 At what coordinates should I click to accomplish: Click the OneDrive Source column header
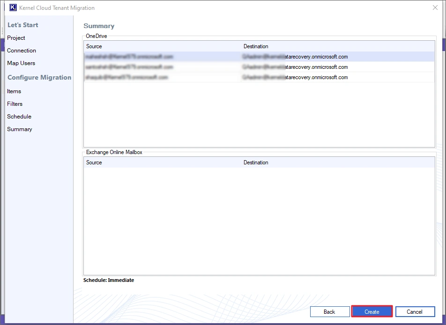point(94,46)
